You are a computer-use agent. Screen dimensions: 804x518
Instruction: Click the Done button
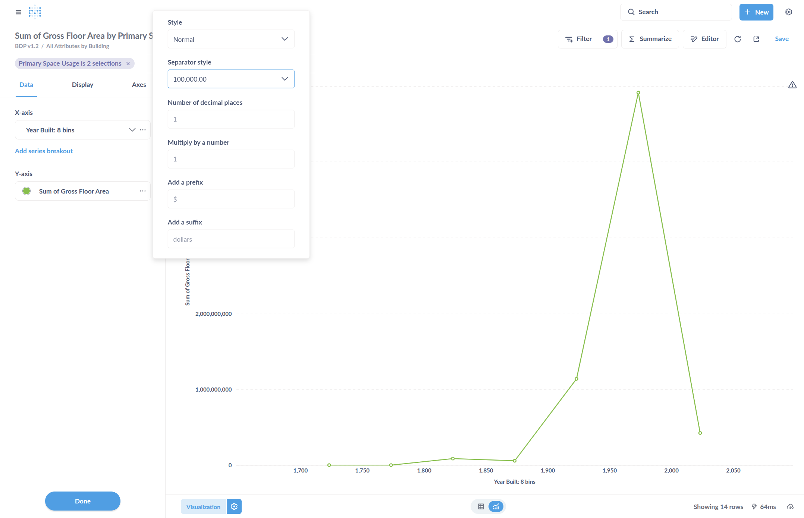82,501
